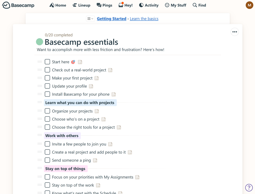Open the help question mark icon

coord(249,188)
